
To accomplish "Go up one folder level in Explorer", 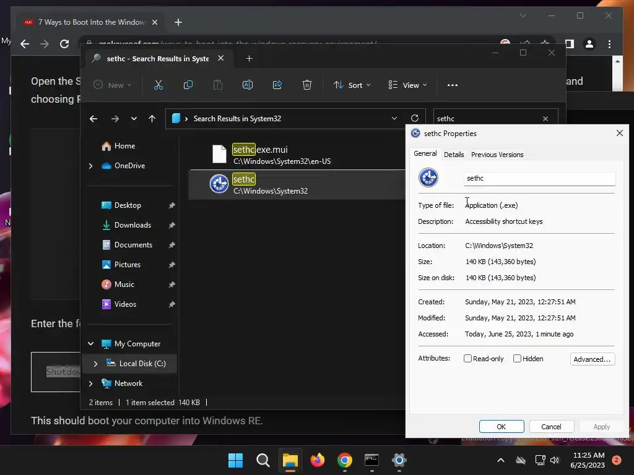I will point(152,119).
